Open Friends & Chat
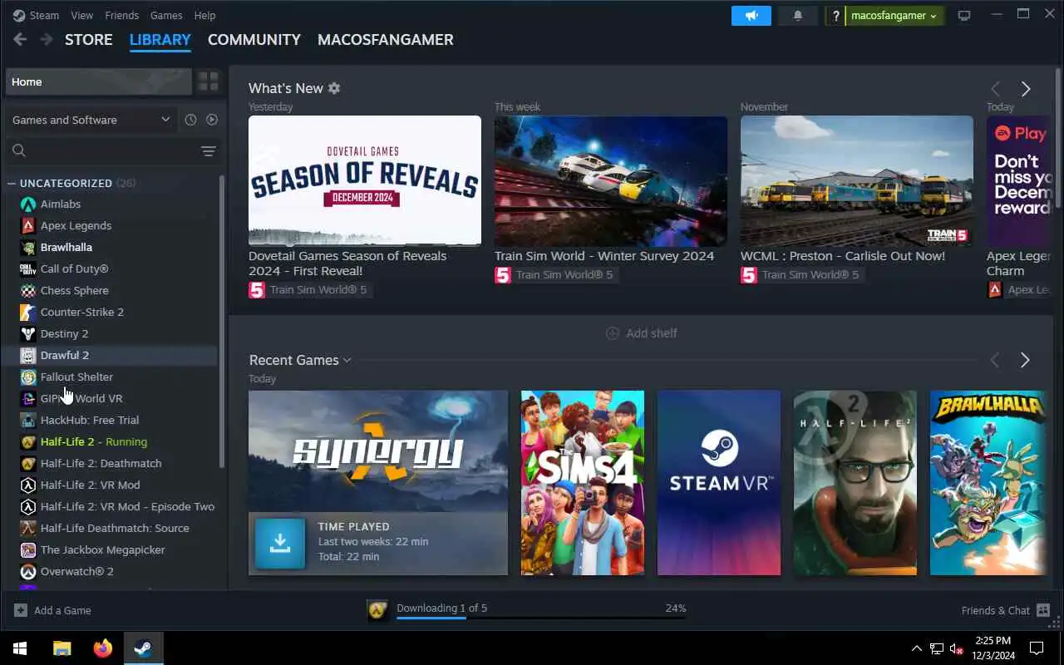Viewport: 1064px width, 665px height. [x=1006, y=610]
